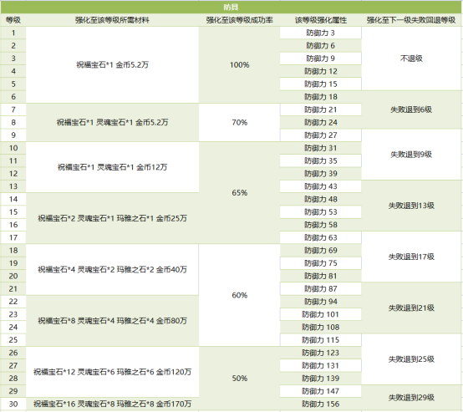Select the 防御力 115 cell
Viewport: 463px width, 412px height.
tap(321, 340)
